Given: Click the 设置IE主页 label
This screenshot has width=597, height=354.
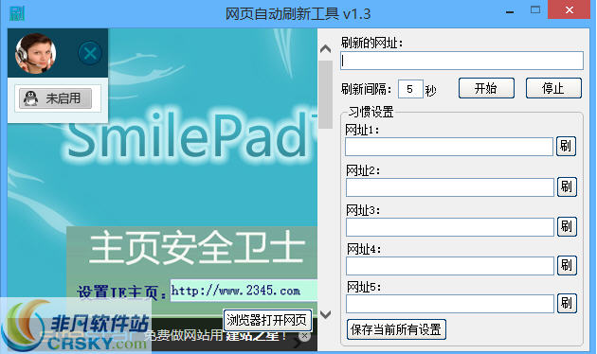Looking at the screenshot, I should 121,292.
